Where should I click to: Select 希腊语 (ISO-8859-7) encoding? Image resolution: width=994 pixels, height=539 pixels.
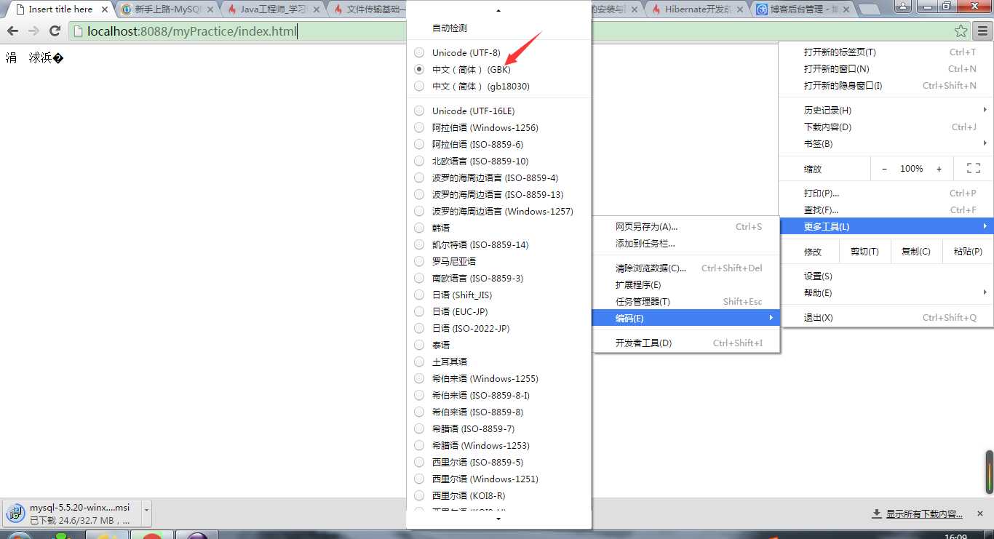[499, 428]
